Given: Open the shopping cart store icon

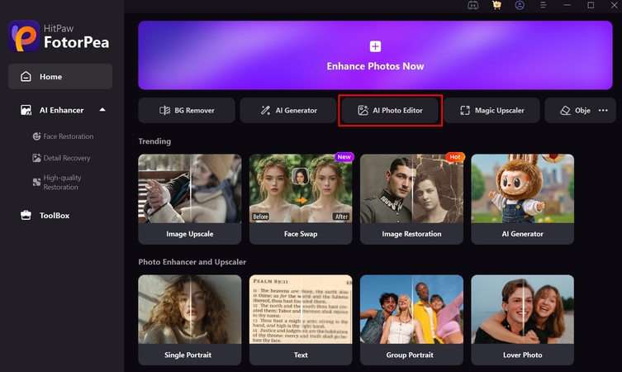Looking at the screenshot, I should point(496,5).
